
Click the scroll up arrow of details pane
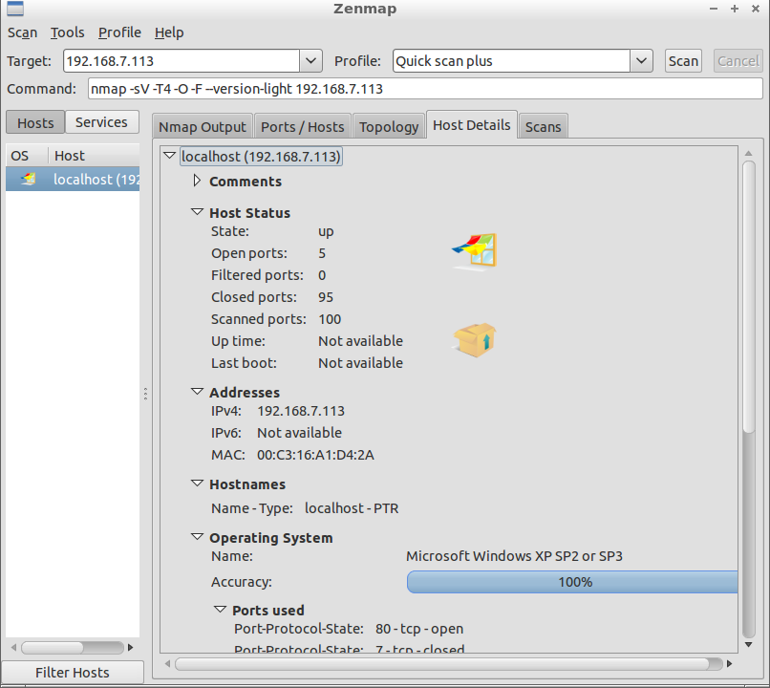(x=749, y=154)
